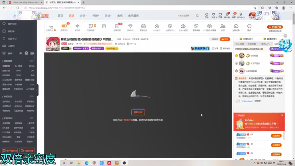Click the red download-client link under player

(127, 120)
